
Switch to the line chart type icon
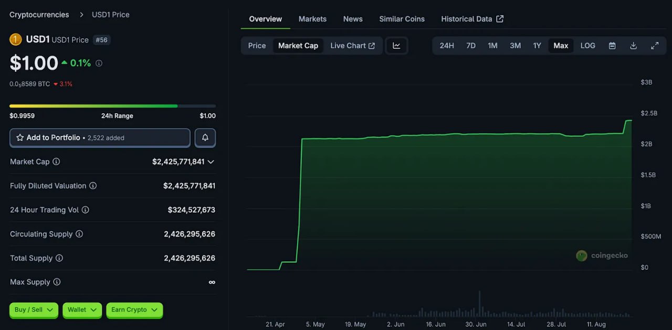396,46
